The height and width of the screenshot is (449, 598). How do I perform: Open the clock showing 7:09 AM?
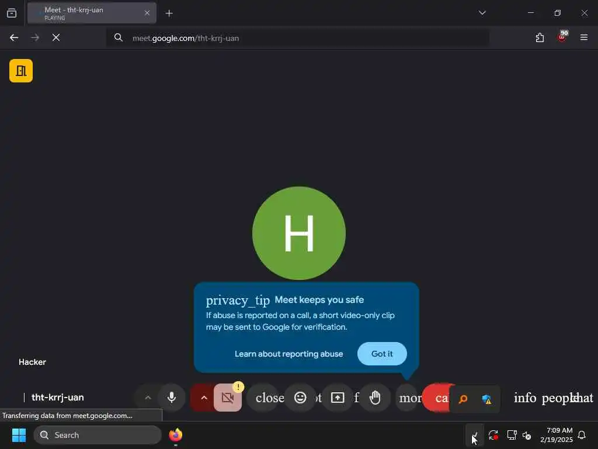tap(557, 435)
